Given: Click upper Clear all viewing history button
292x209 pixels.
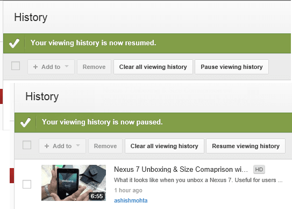Looking at the screenshot, I should (x=153, y=67).
